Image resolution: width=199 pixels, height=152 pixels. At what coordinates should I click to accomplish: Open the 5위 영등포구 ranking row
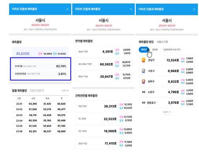(167, 103)
